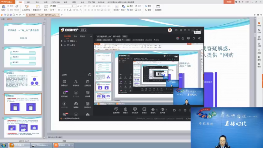263x148 pixels.
Task: Open the streaming tutorial link at bottom
Action: (x=71, y=118)
